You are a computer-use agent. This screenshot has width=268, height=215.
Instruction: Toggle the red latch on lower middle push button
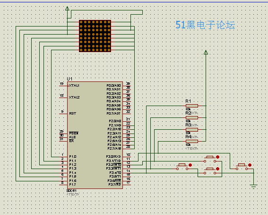tap(217, 169)
